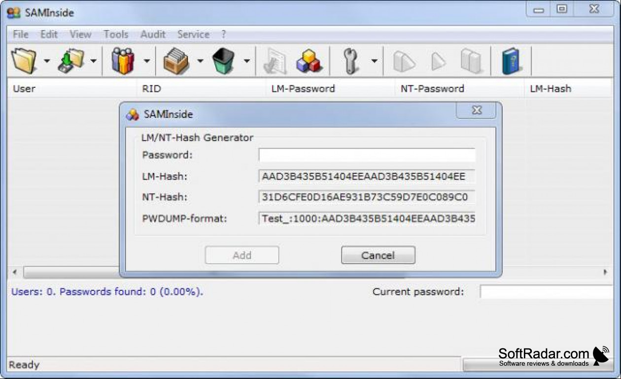The width and height of the screenshot is (621, 379).
Task: Click the "LM/NT-Hash Generator" group label
Action: [x=197, y=138]
